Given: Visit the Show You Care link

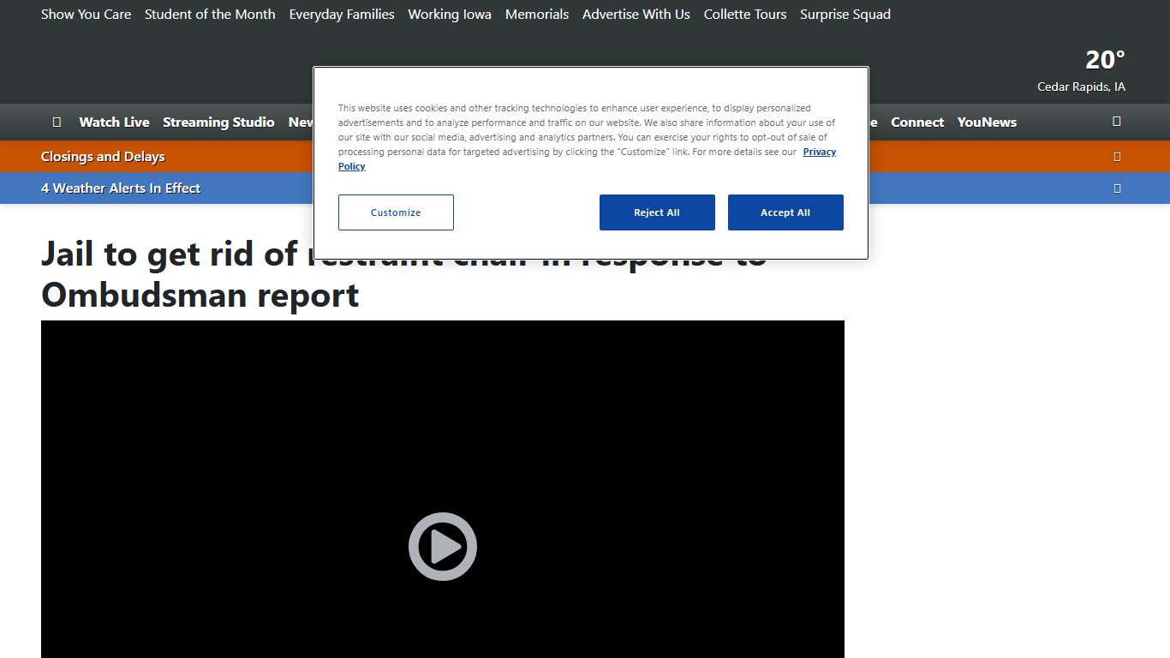Looking at the screenshot, I should (x=86, y=15).
